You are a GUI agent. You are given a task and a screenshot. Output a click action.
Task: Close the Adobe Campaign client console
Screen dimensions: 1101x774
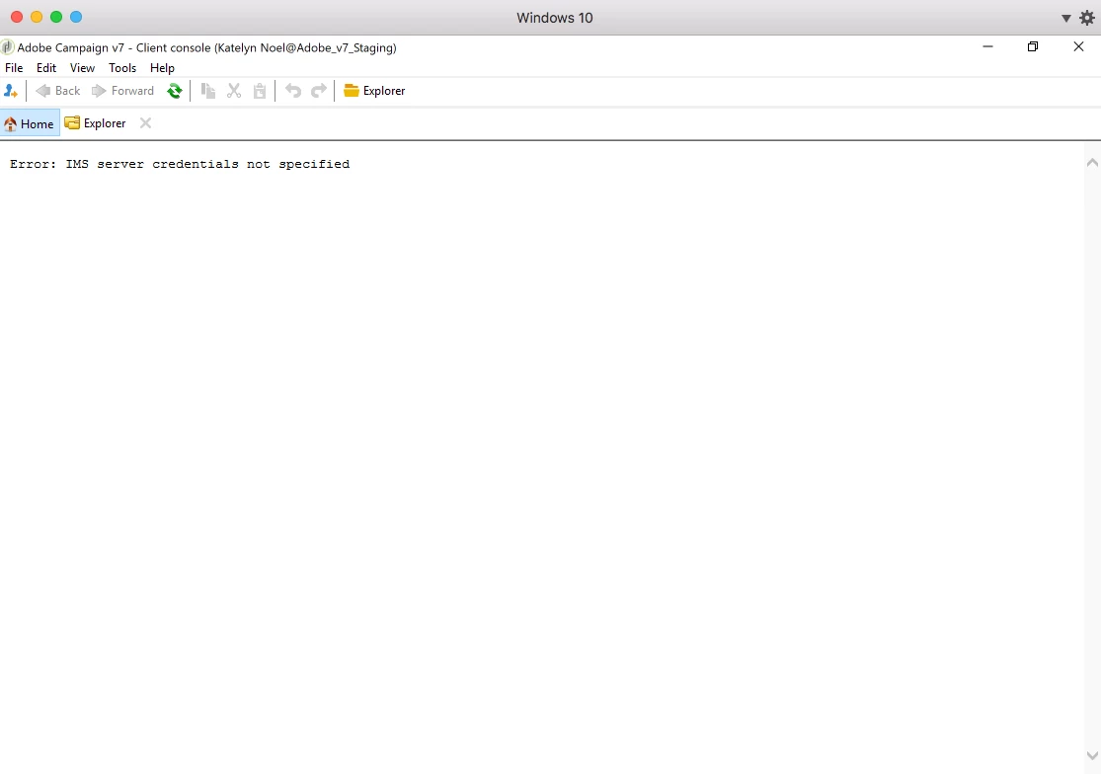point(1078,47)
